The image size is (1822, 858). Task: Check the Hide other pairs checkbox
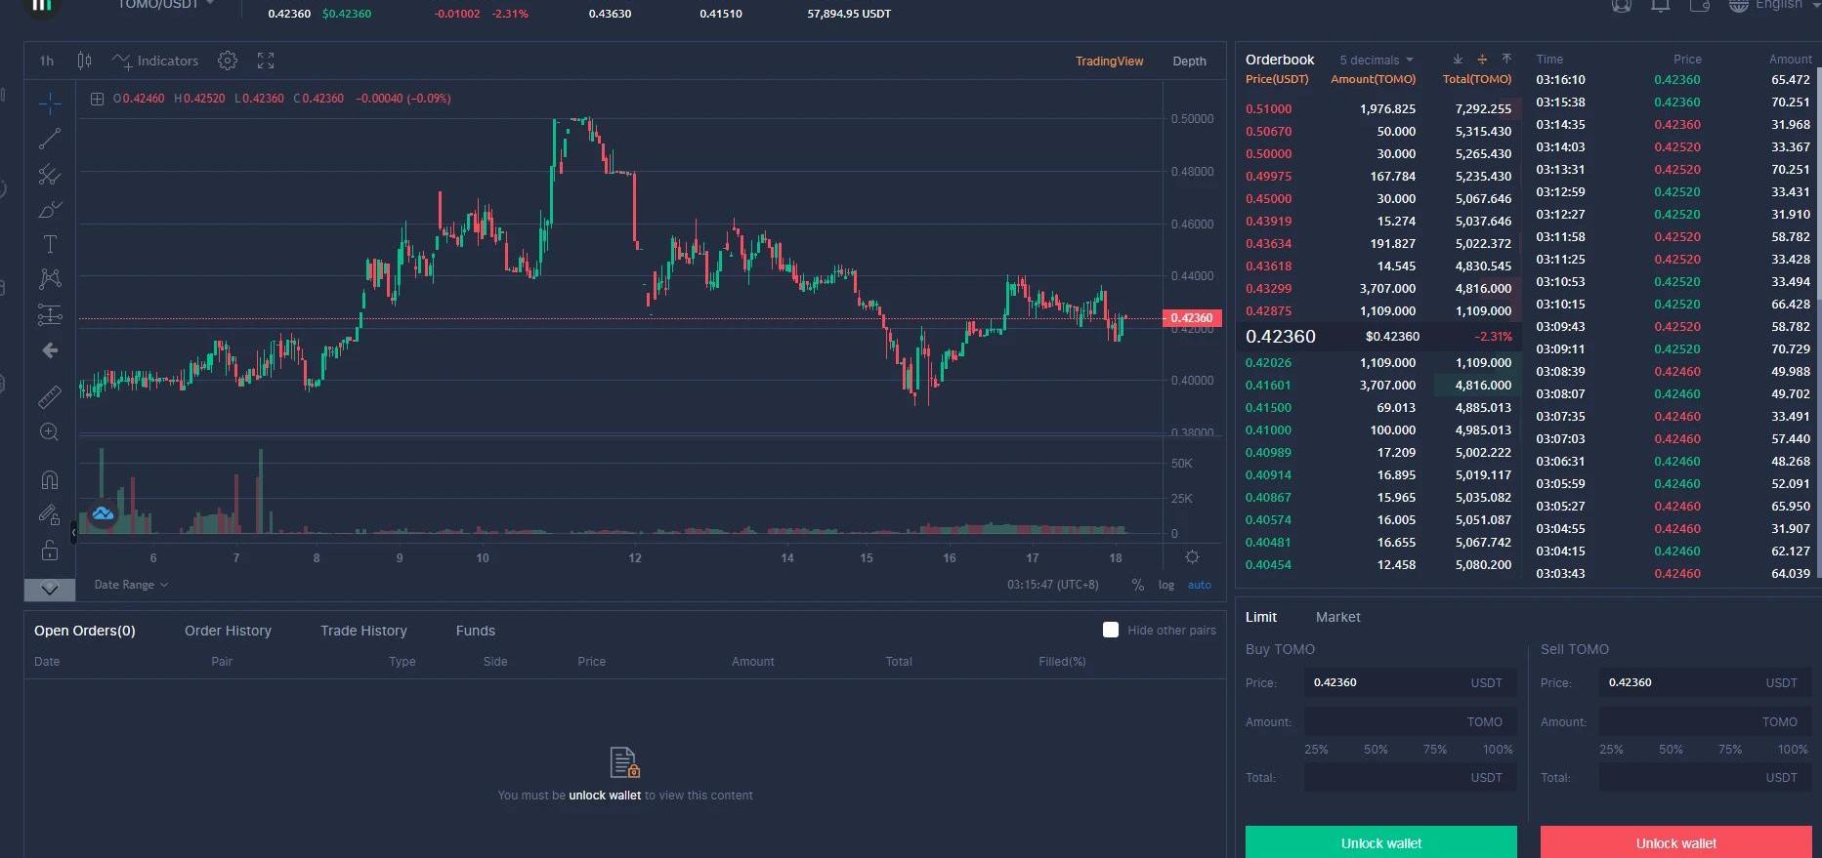click(1111, 630)
